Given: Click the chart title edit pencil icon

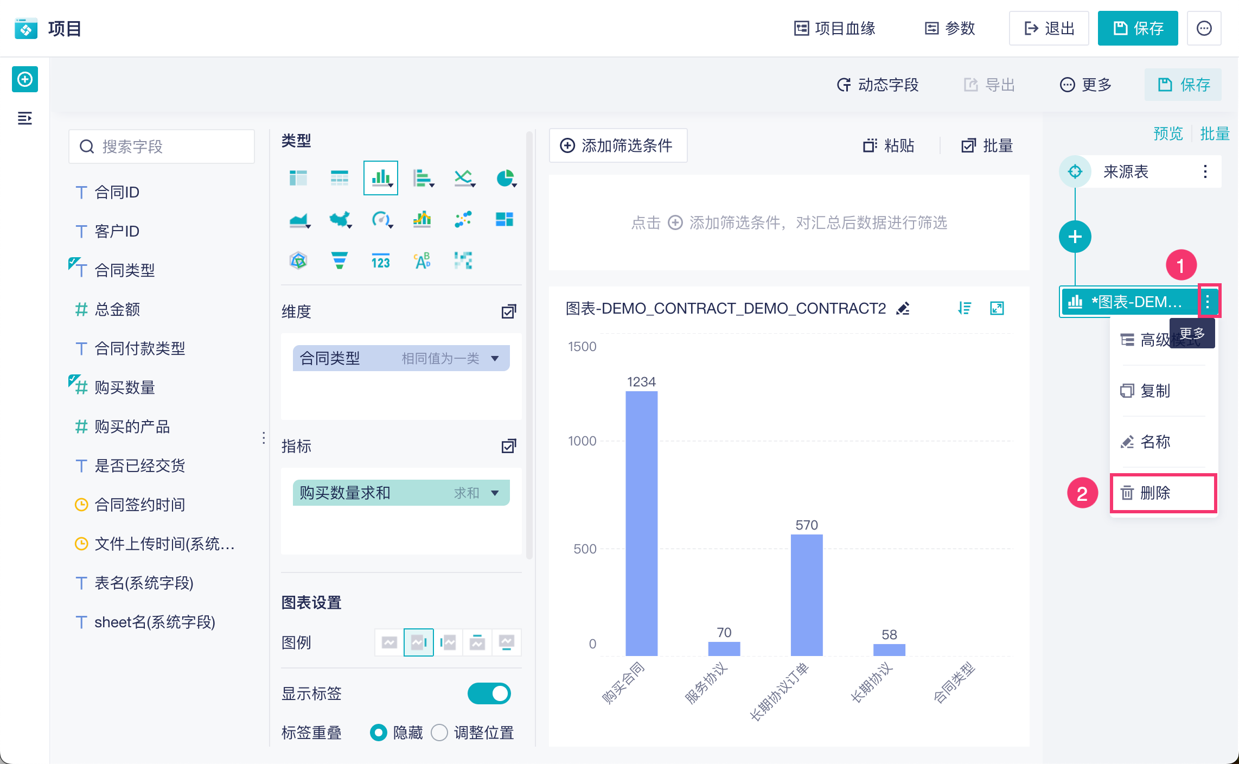Looking at the screenshot, I should point(903,309).
